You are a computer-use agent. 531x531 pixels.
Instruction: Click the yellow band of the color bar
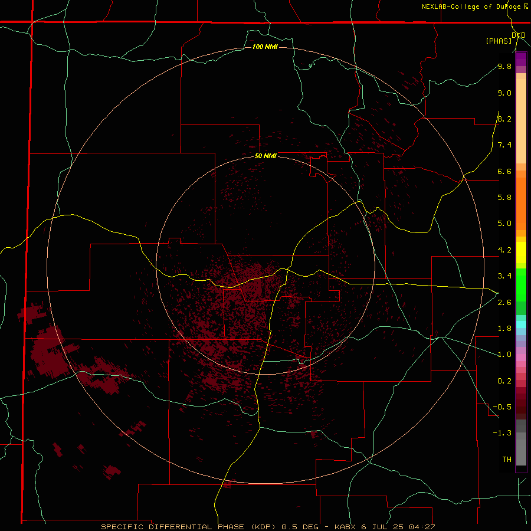click(x=521, y=253)
